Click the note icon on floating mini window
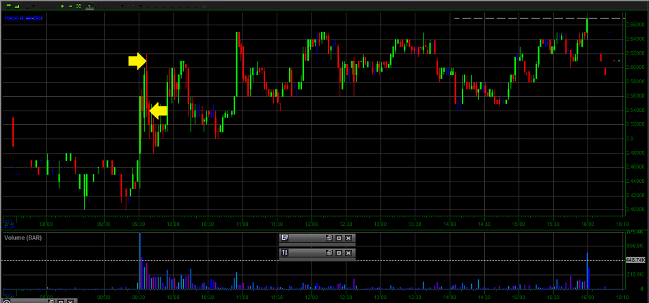The height and width of the screenshot is (303, 649). [x=285, y=237]
